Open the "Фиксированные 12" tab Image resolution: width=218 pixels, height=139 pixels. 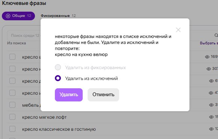click(58, 16)
